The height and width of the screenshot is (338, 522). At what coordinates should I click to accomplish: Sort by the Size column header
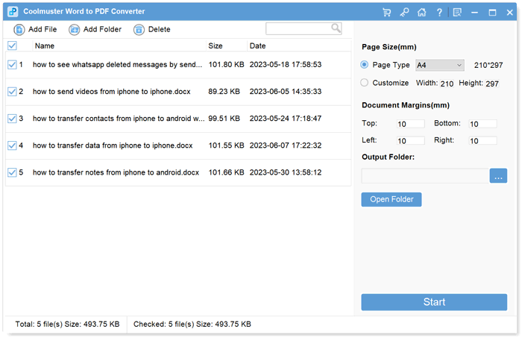click(216, 46)
